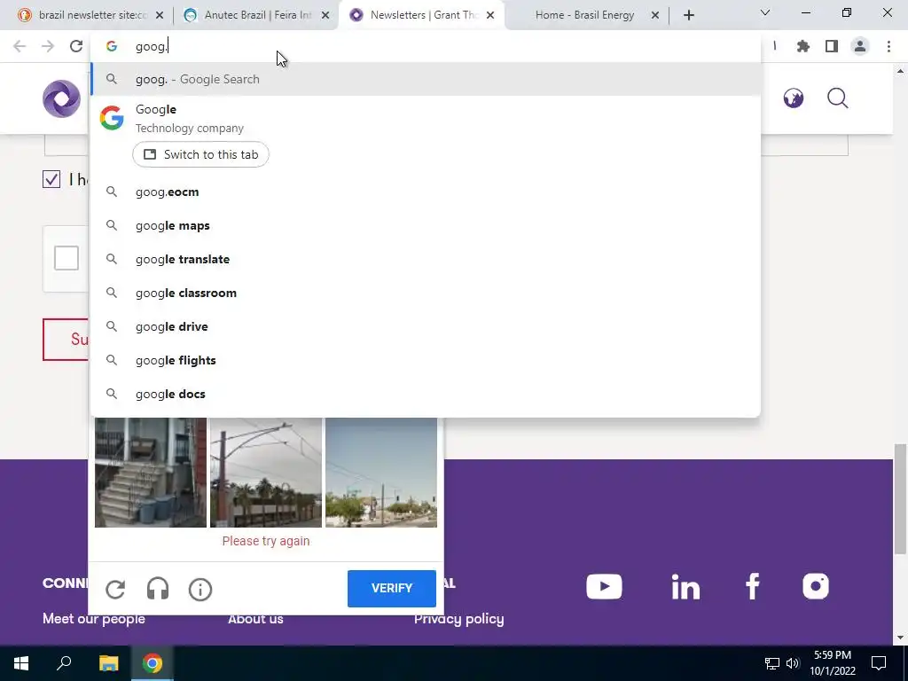This screenshot has width=908, height=681.
Task: Reload the current page
Action: click(x=76, y=46)
